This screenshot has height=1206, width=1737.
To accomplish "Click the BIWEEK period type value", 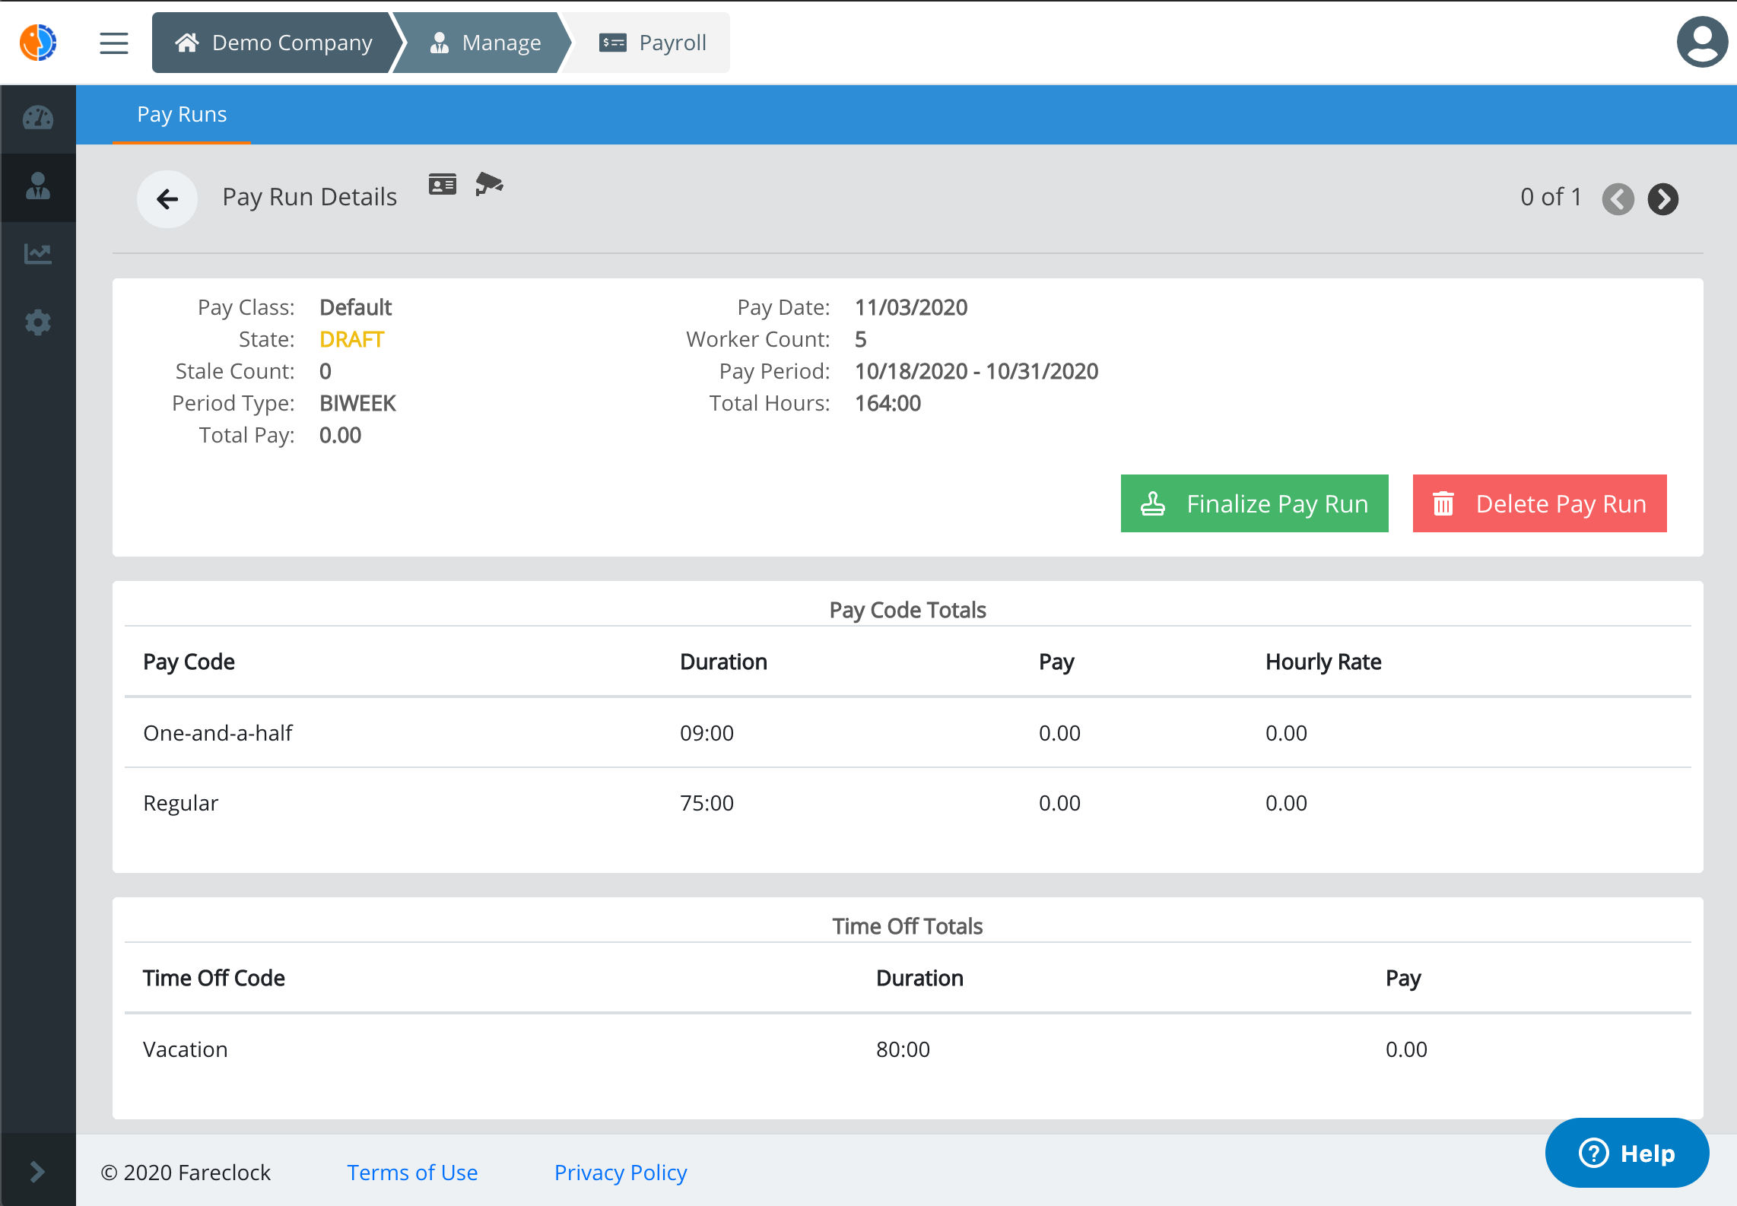I will tap(357, 403).
